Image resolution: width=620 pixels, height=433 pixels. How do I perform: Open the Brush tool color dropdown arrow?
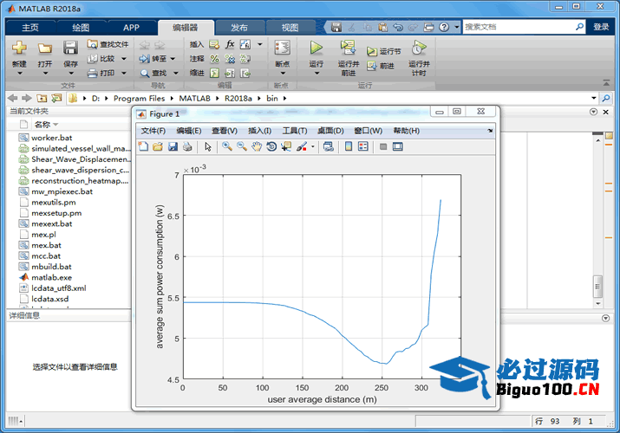tap(313, 147)
